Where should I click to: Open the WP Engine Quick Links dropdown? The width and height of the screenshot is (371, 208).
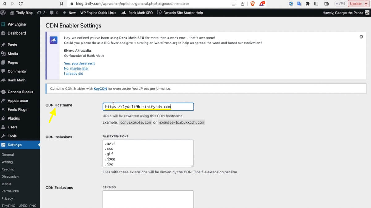coord(98,13)
